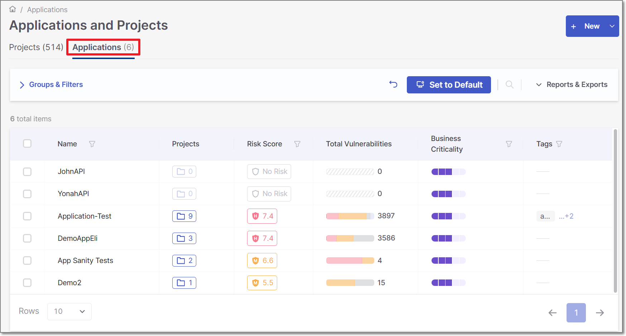Toggle the select-all checkbox in table header

point(27,143)
